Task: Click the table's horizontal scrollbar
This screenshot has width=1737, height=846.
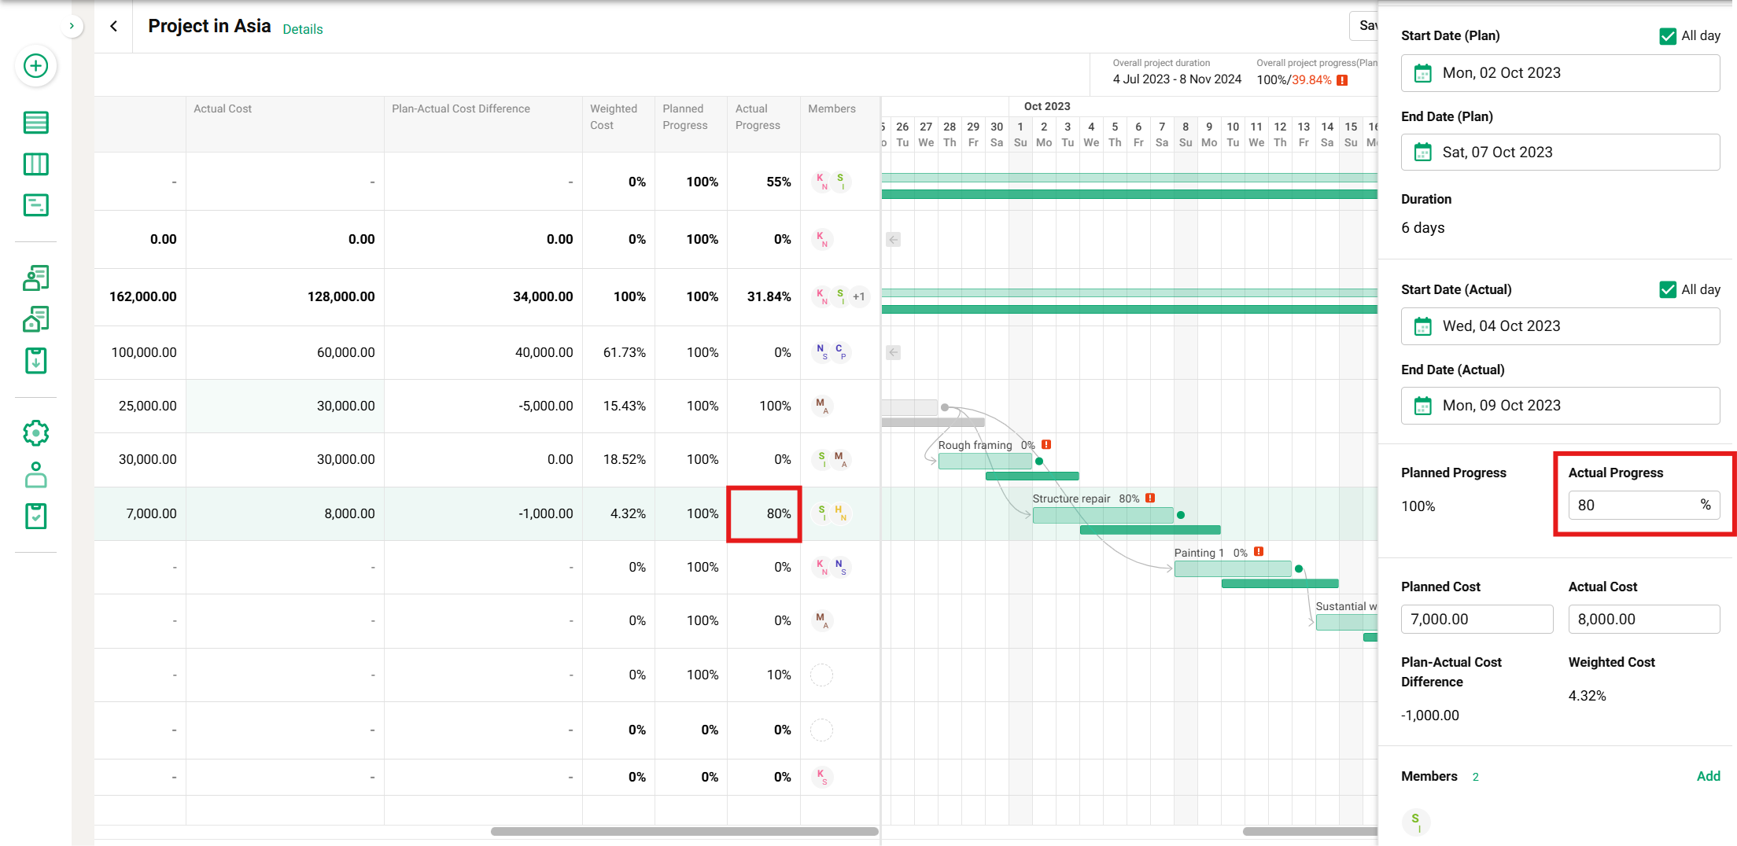Action: click(684, 831)
